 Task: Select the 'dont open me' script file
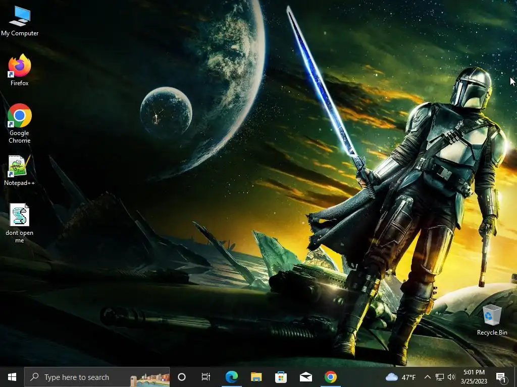click(20, 223)
